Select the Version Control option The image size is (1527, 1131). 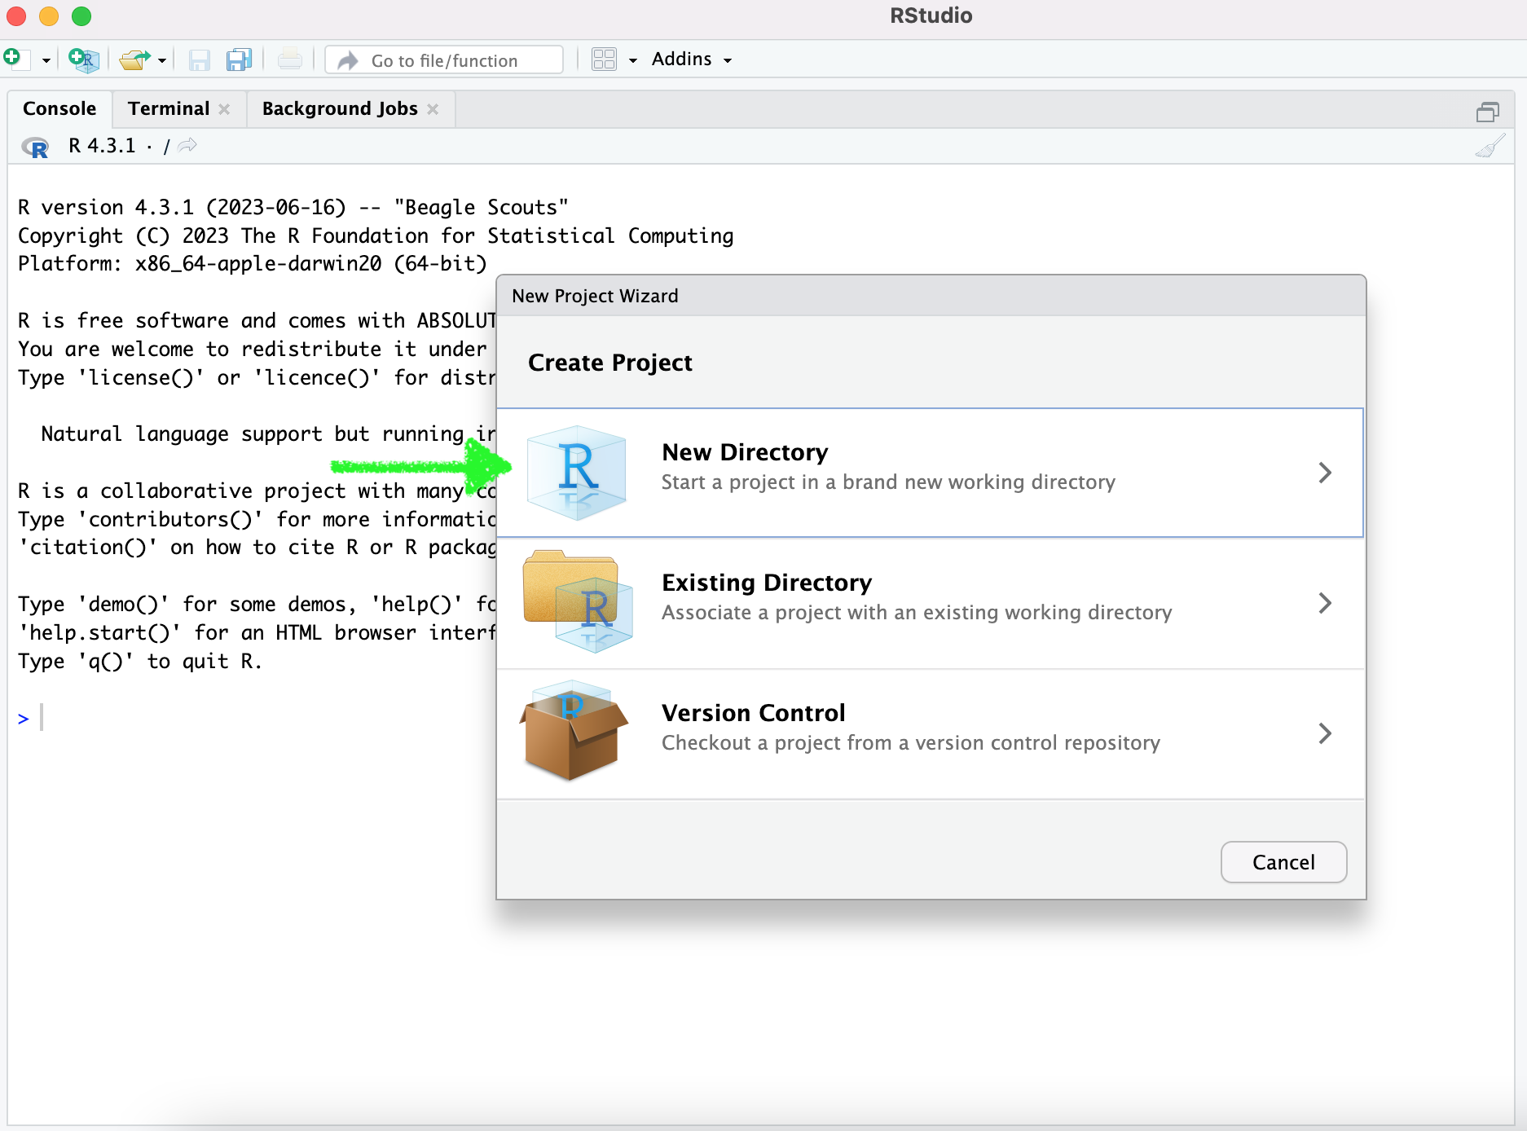coord(930,733)
